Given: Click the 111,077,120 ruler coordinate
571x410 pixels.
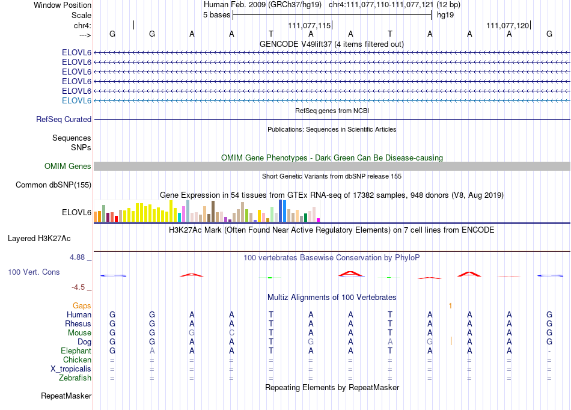Looking at the screenshot, I should coord(508,25).
